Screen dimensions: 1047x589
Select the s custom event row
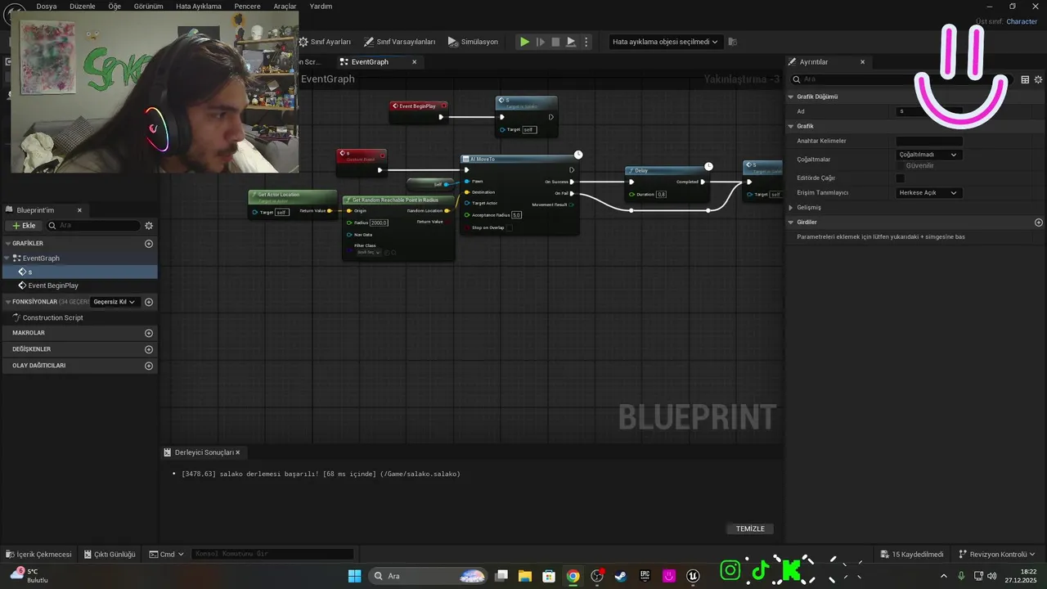(x=79, y=272)
